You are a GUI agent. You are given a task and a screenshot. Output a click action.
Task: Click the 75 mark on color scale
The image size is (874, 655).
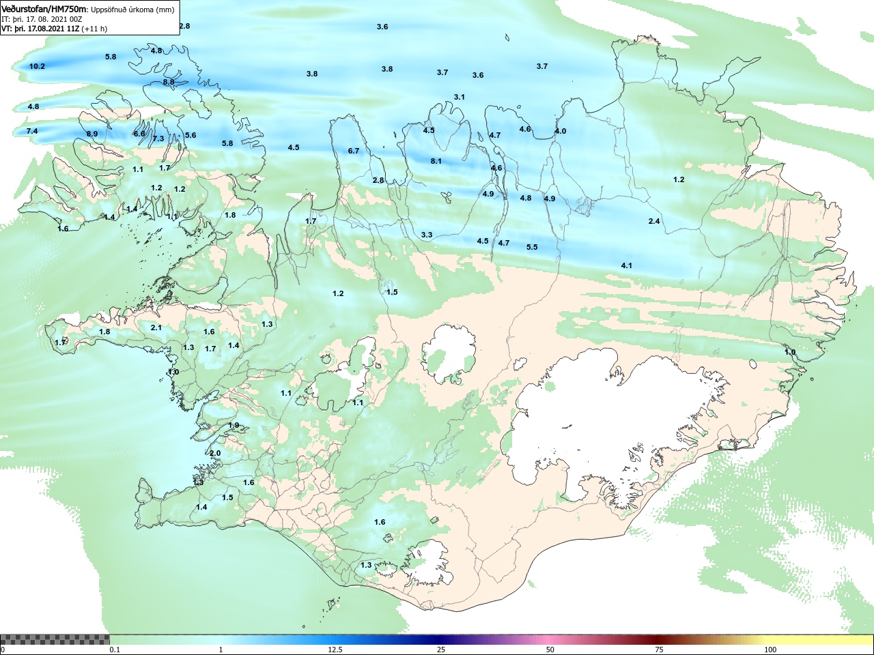coord(659,650)
